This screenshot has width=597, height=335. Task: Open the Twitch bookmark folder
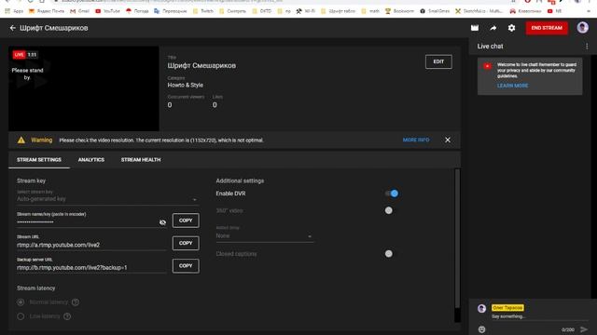point(203,11)
